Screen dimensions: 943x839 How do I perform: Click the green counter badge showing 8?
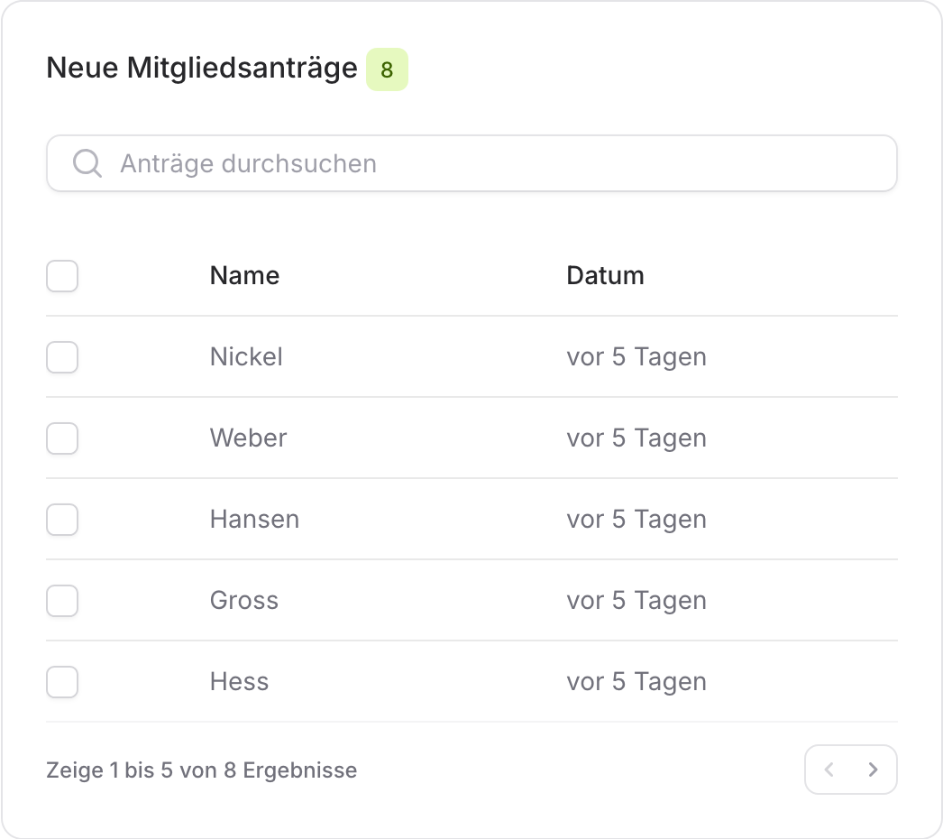(x=387, y=69)
